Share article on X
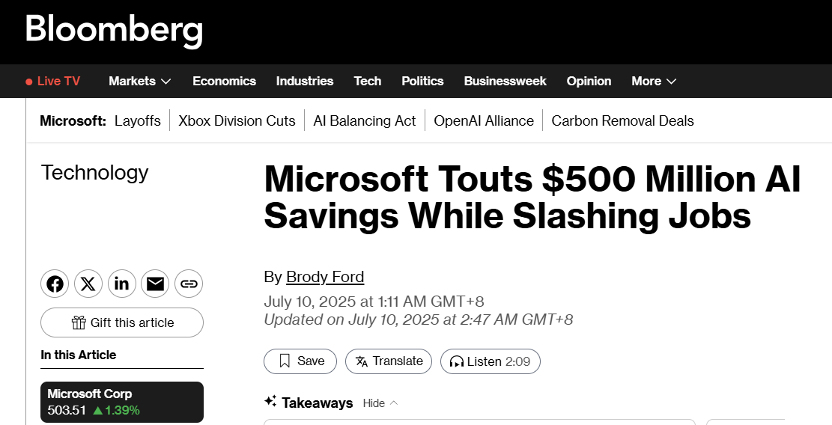Screen dimensions: 832x425 coord(88,284)
